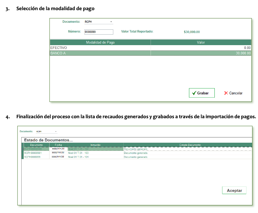The width and height of the screenshot is (258, 213).
Task: Click the $30,000.00 total reported value
Action: [192, 32]
